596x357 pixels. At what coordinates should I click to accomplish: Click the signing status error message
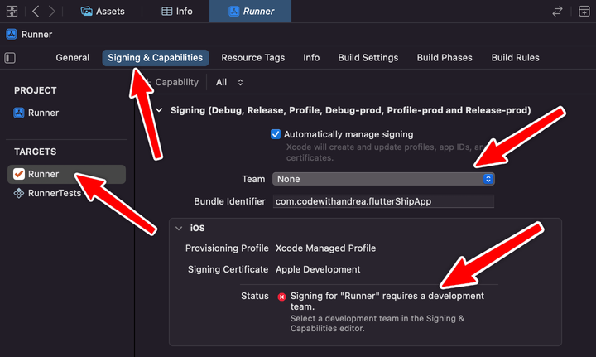coord(387,302)
